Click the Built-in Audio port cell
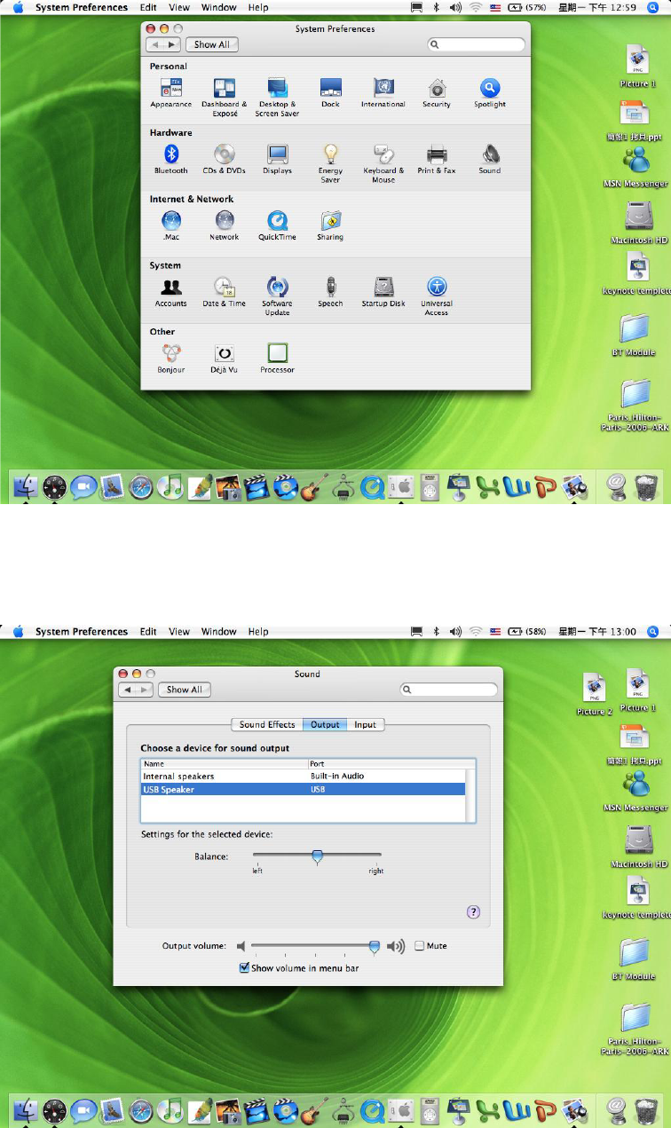This screenshot has height=1128, width=671. [x=337, y=776]
